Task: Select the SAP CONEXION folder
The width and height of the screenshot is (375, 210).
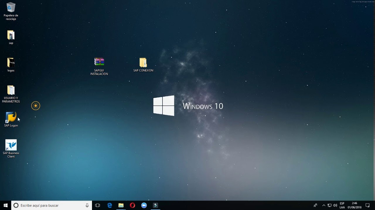Action: pos(143,65)
